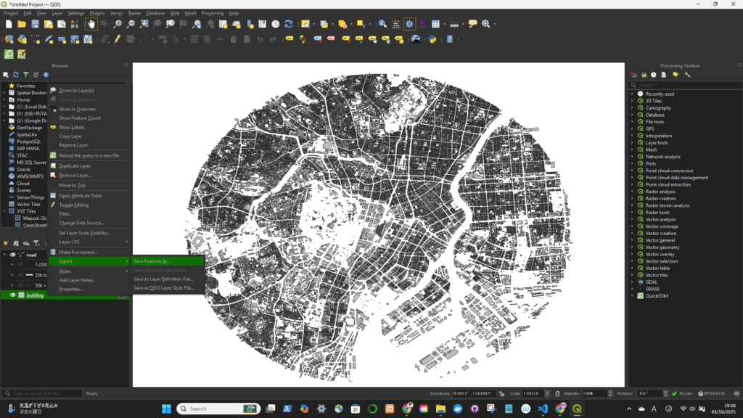Open the Processing menu in menu bar
This screenshot has height=418, width=743.
(212, 13)
